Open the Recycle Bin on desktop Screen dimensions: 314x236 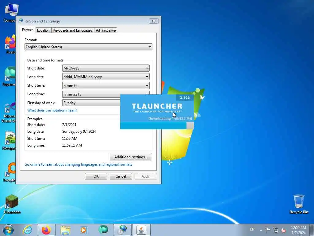[299, 204]
